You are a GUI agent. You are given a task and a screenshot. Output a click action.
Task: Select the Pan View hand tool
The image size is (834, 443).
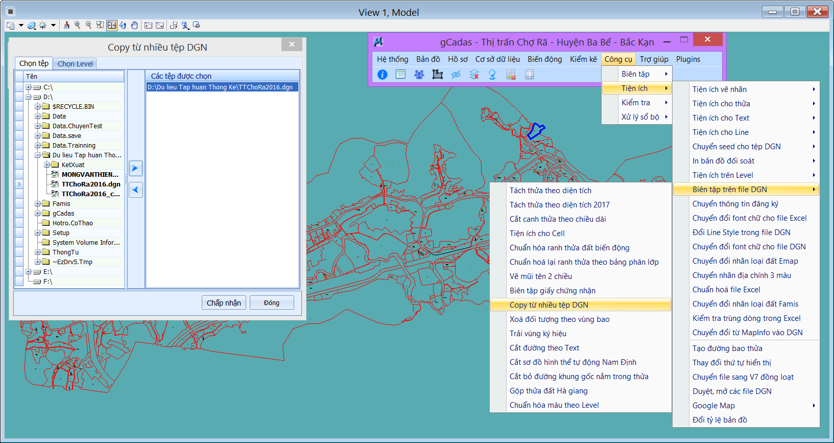click(x=134, y=25)
